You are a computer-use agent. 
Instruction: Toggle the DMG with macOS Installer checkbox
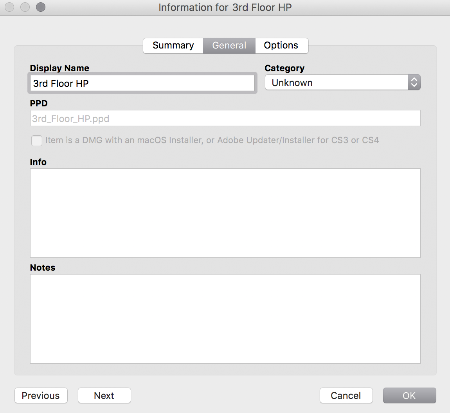[x=37, y=140]
